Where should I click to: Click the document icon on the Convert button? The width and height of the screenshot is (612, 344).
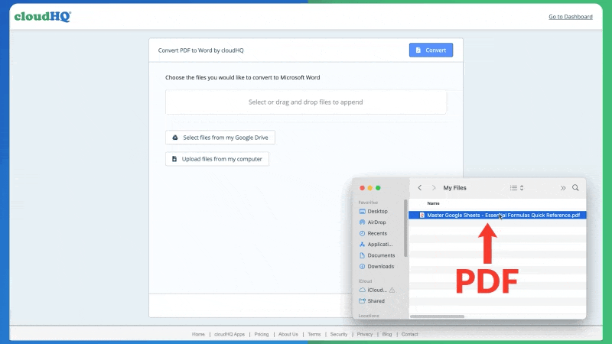[x=418, y=50]
